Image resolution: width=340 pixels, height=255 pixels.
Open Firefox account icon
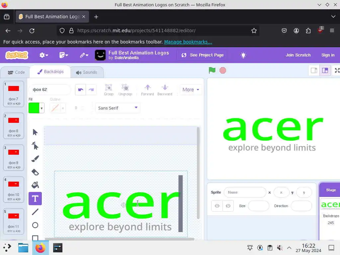click(x=296, y=31)
